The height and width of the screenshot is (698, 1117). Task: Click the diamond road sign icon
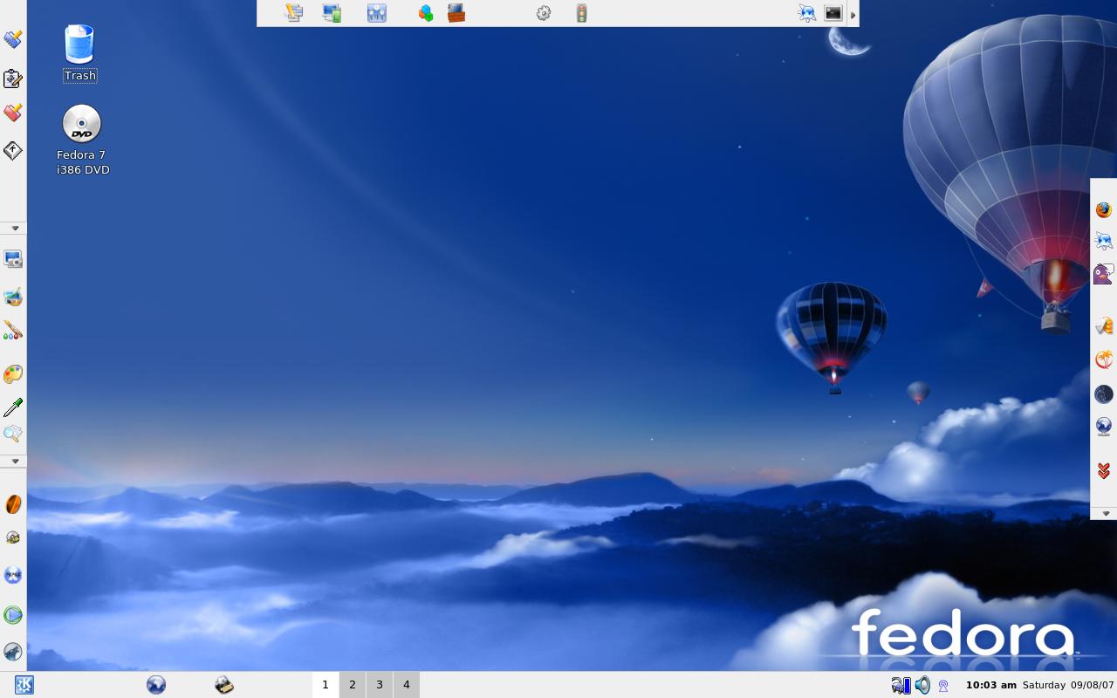[x=13, y=151]
